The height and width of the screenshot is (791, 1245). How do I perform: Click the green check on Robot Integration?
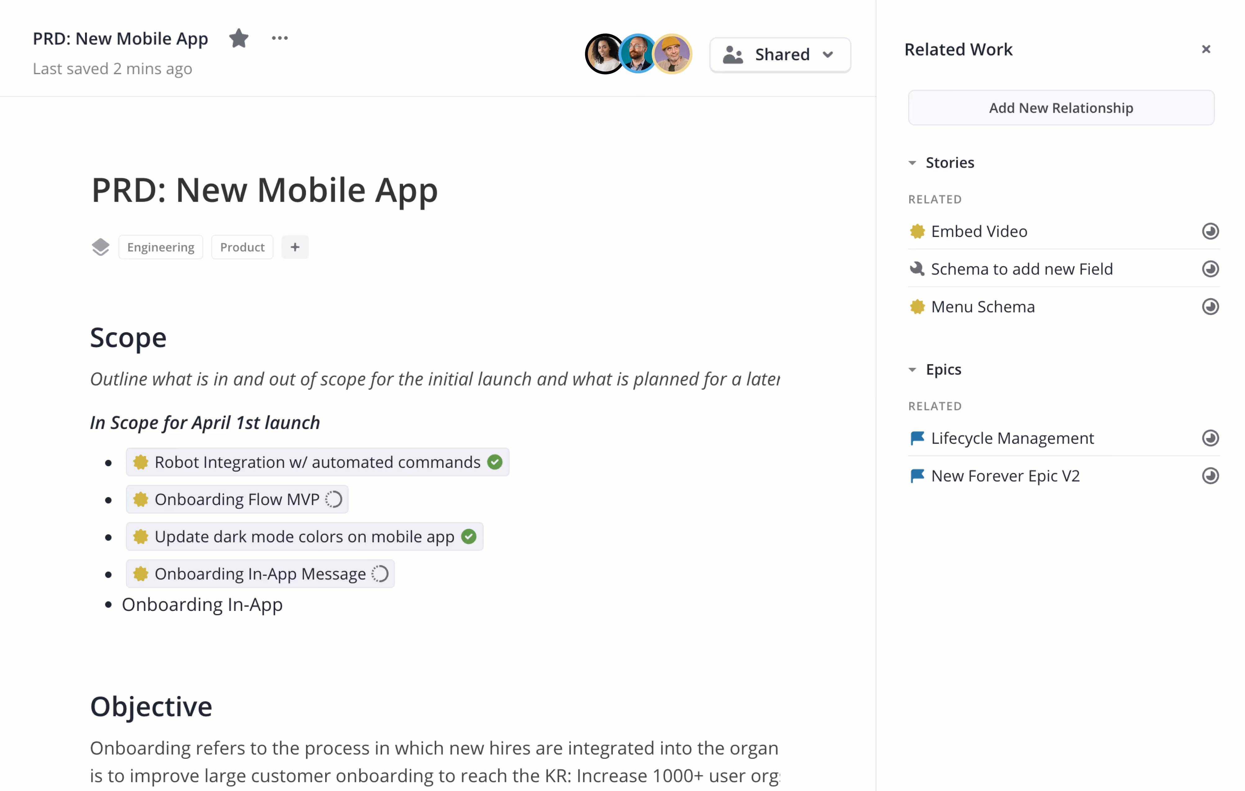click(495, 462)
